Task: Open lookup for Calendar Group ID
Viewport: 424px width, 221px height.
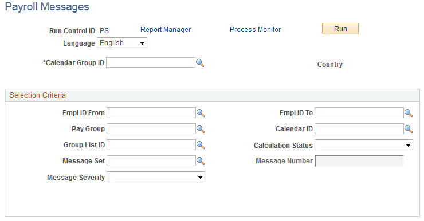Action: pyautogui.click(x=200, y=63)
